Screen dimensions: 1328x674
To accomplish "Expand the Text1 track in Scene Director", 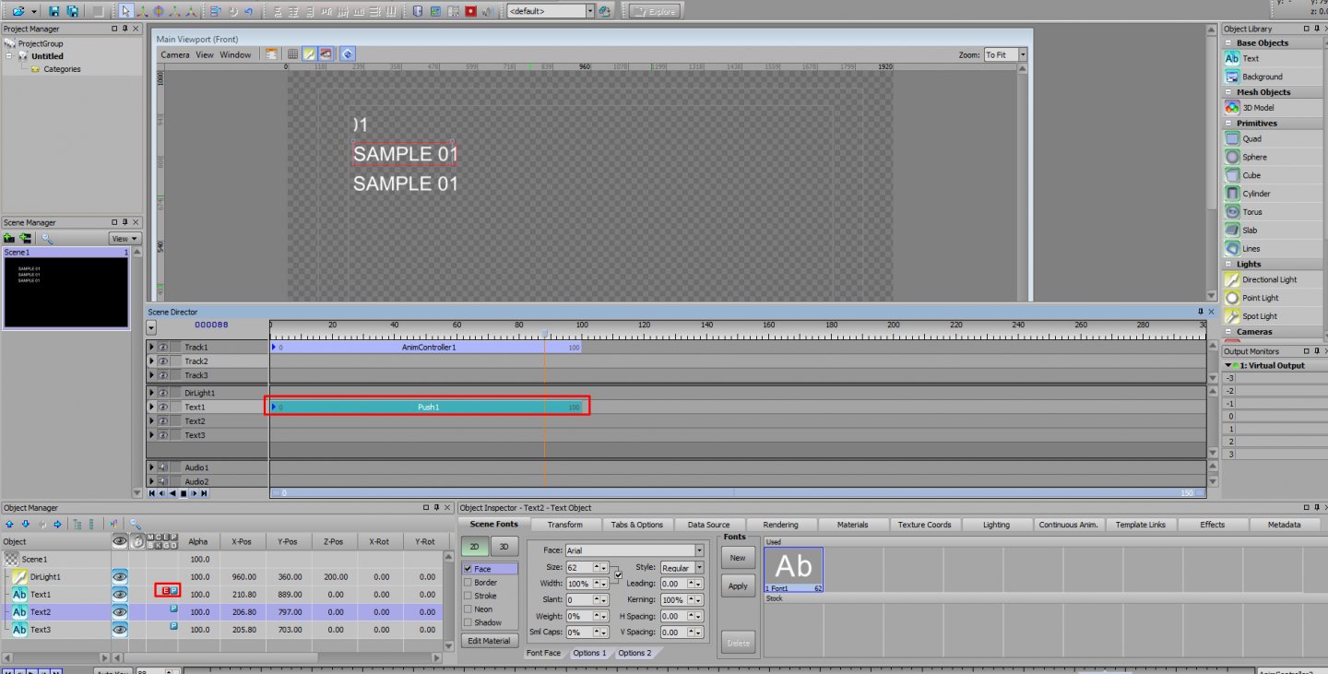I will click(152, 407).
